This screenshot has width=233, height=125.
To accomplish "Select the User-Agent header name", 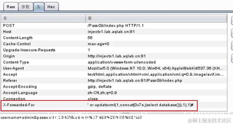I will 14,68.
